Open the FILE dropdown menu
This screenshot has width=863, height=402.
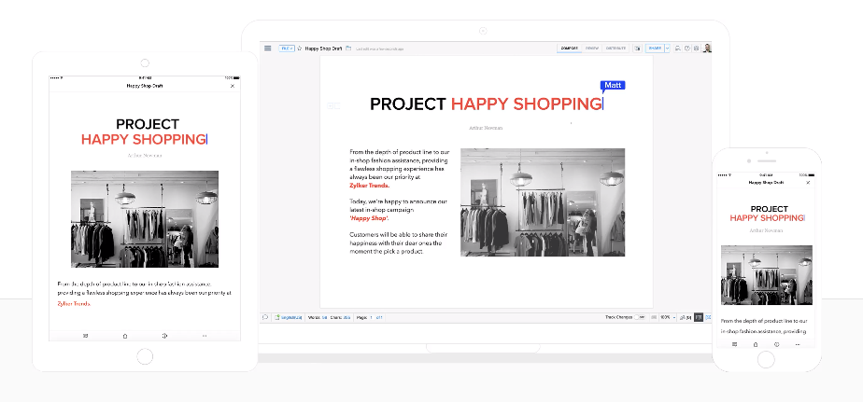(x=287, y=49)
